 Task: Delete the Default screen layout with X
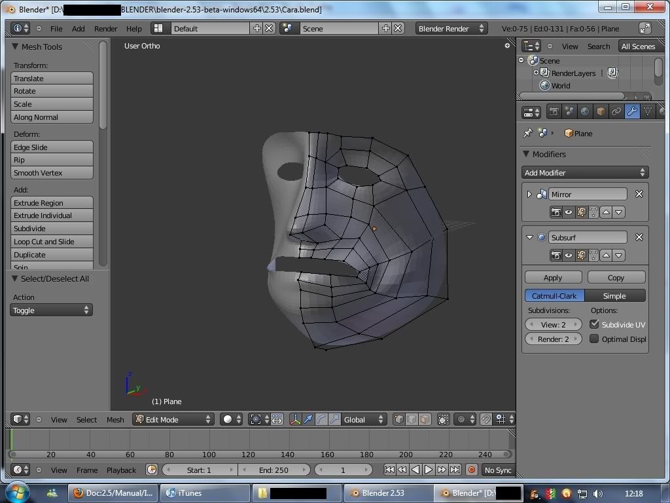click(x=269, y=28)
